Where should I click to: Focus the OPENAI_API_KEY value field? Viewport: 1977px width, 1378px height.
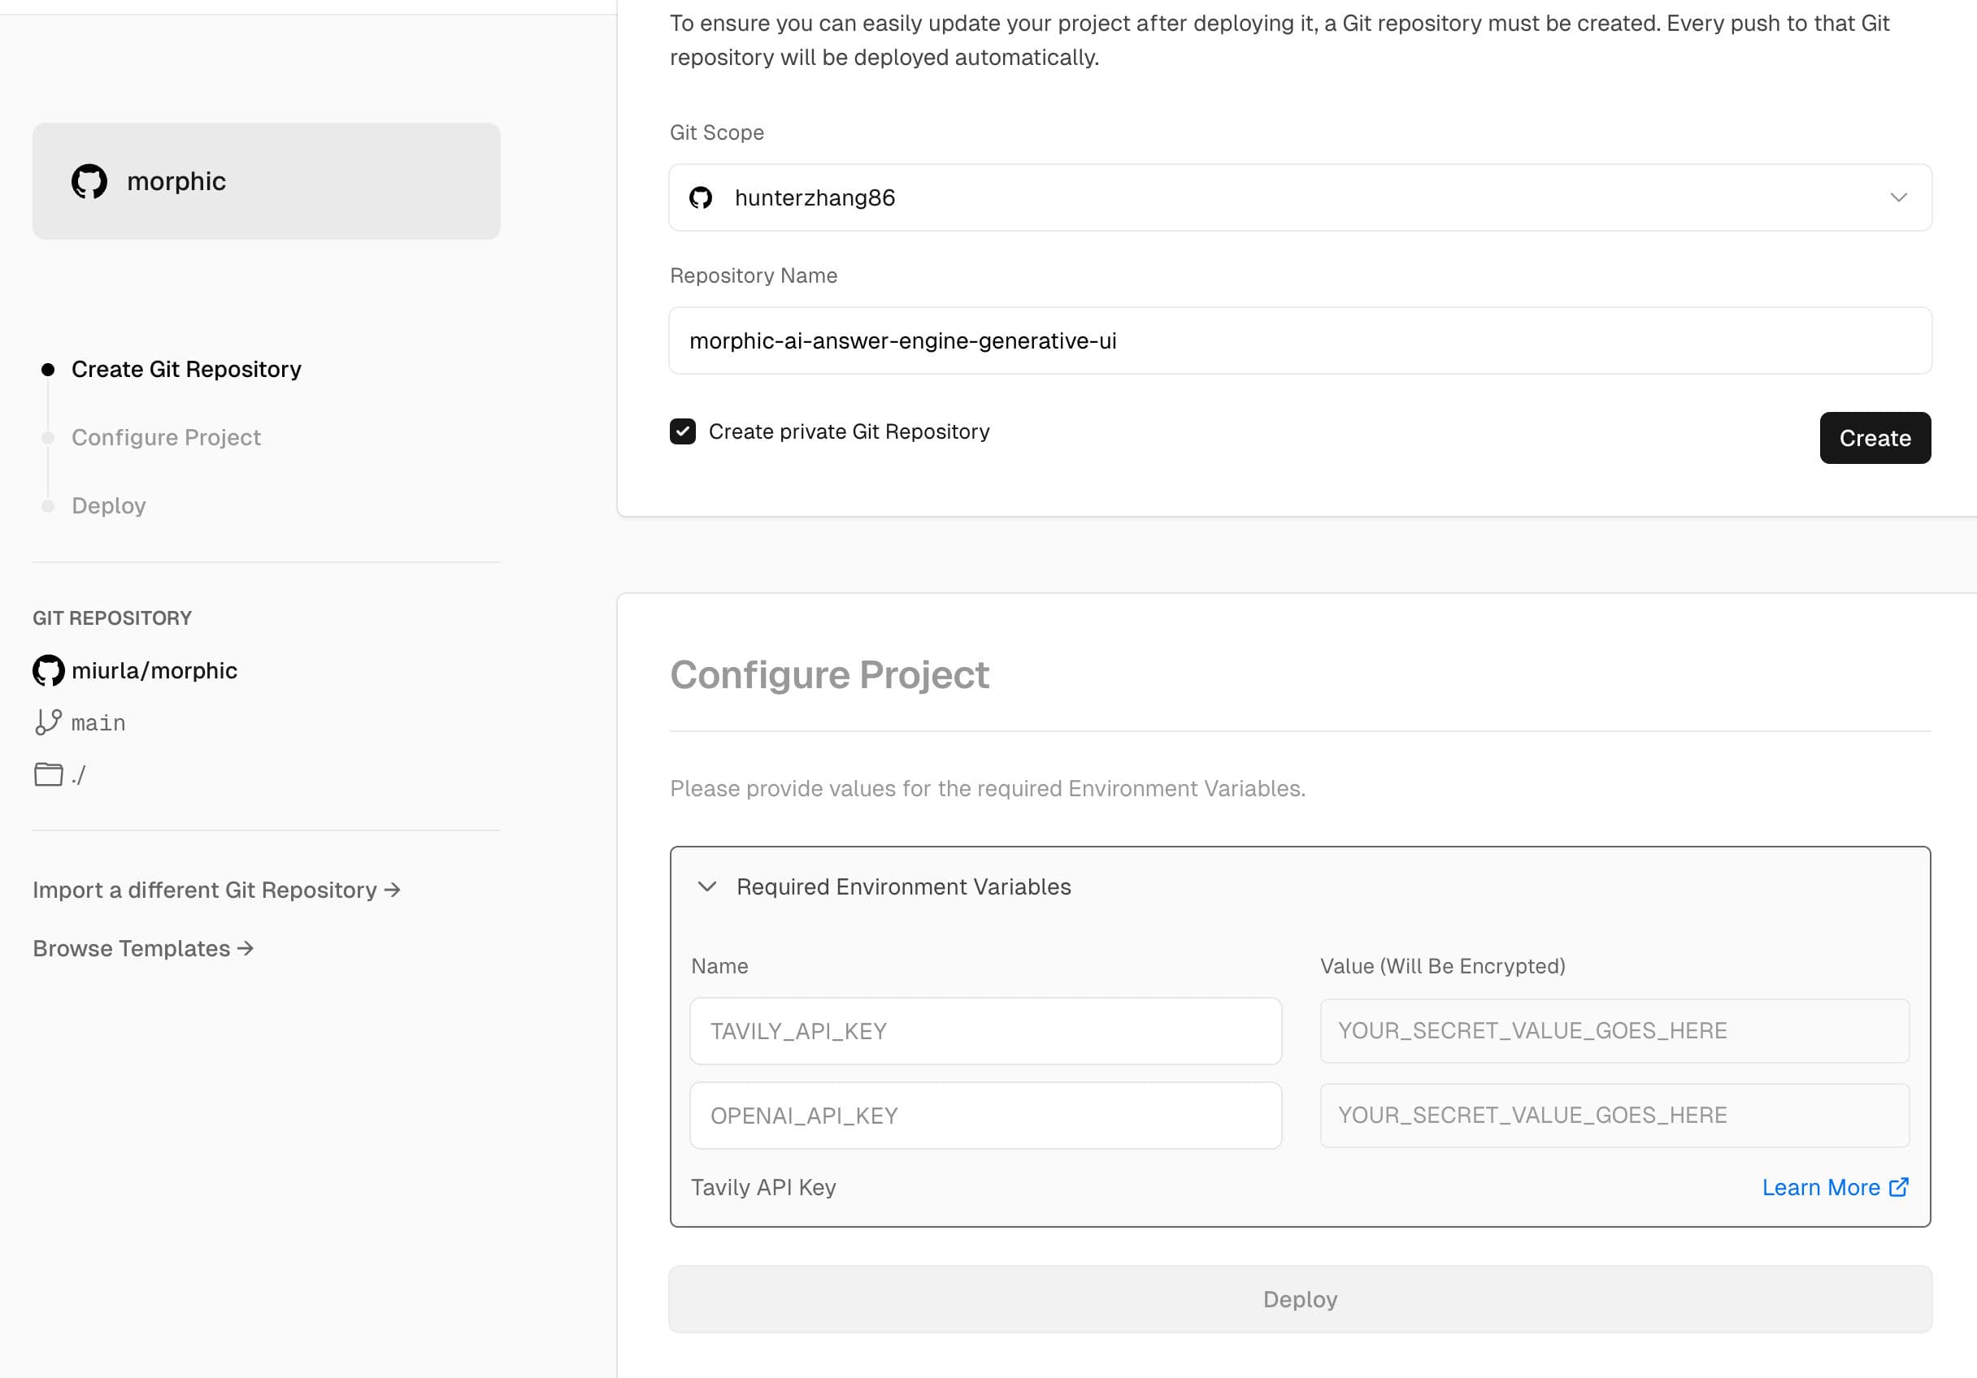point(1614,1115)
